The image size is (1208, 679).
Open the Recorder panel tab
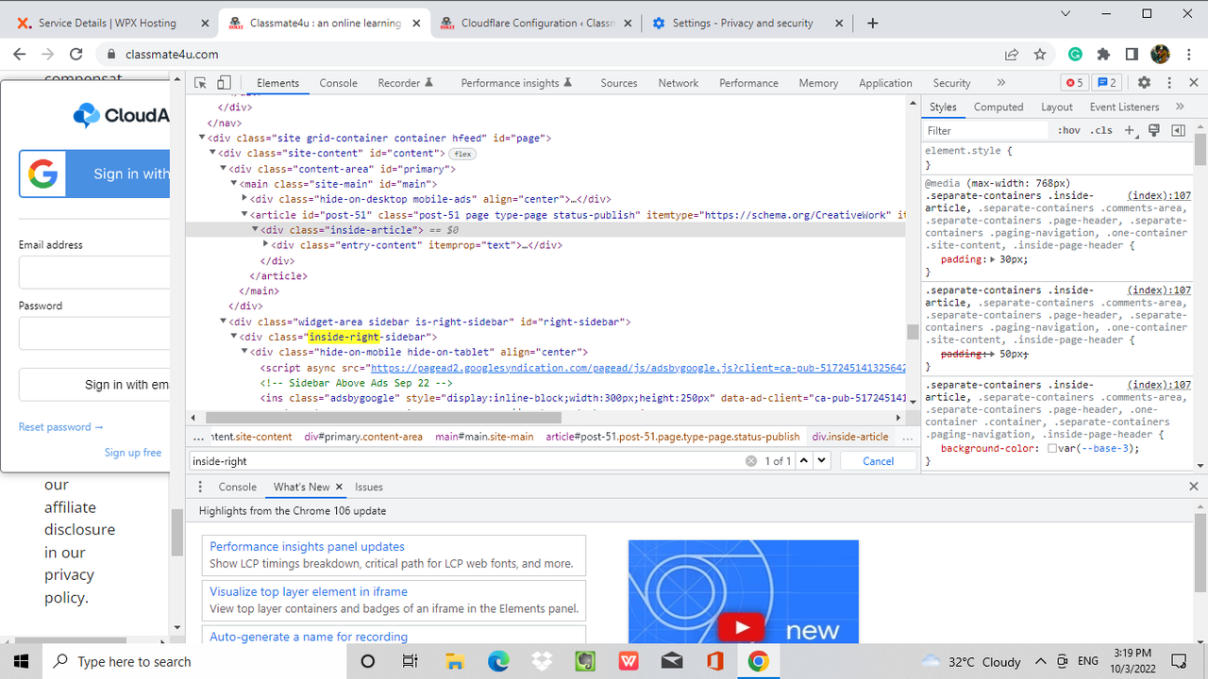[406, 83]
